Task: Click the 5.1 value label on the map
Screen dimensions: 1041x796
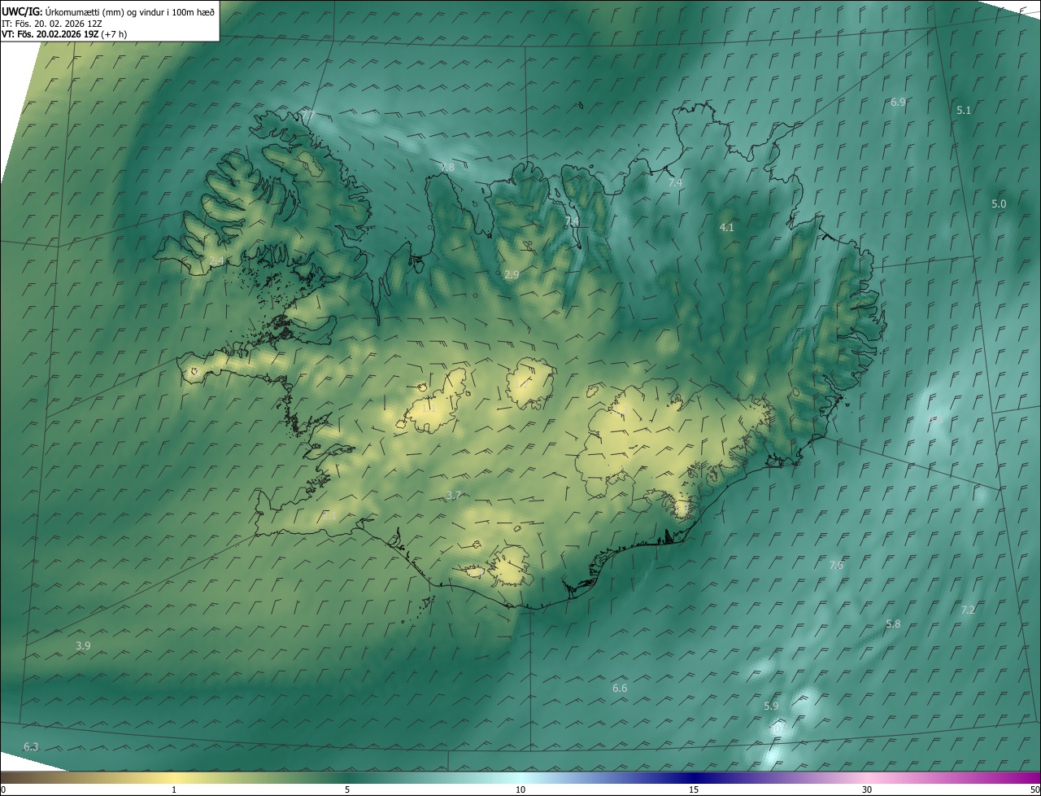Action: pos(964,110)
